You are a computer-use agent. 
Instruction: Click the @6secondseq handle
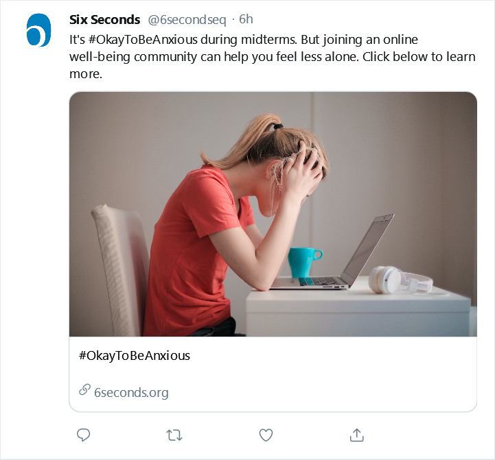(187, 20)
